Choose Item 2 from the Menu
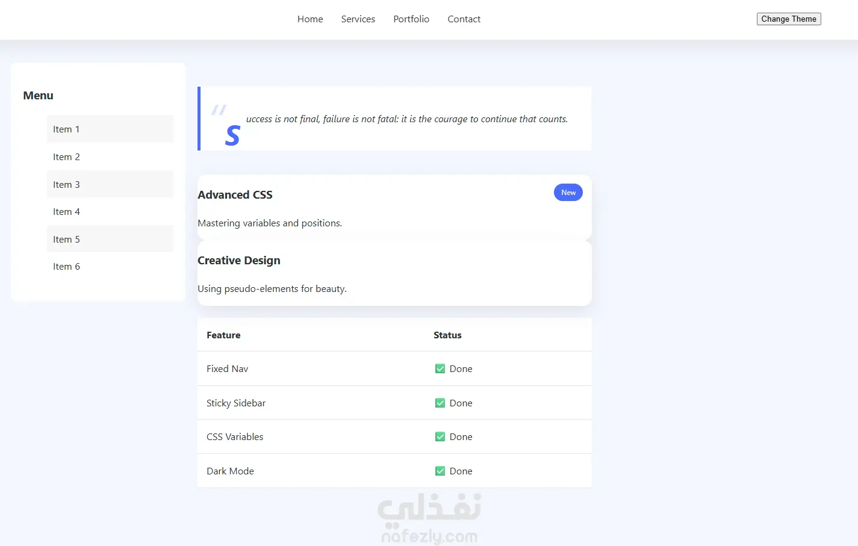The image size is (858, 546). (x=66, y=157)
